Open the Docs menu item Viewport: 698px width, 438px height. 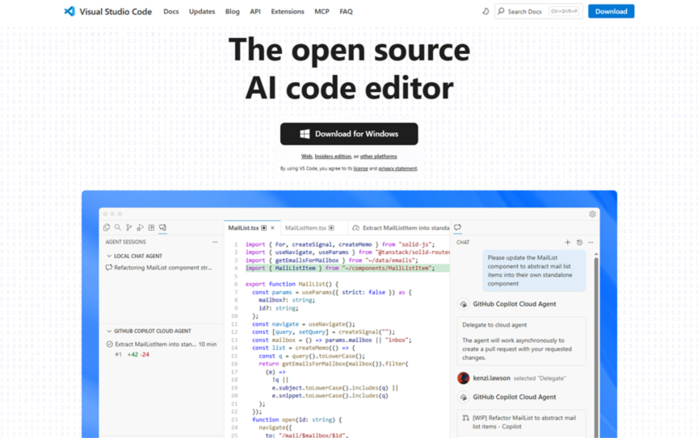[171, 11]
